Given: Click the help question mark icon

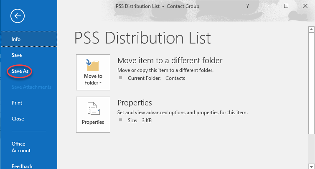Looking at the screenshot, I should (247, 6).
